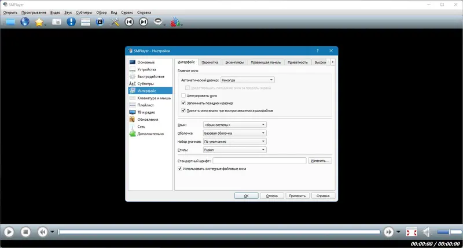The width and height of the screenshot is (463, 248).
Task: Select Обновления category in settings sidebar
Action: 150,120
